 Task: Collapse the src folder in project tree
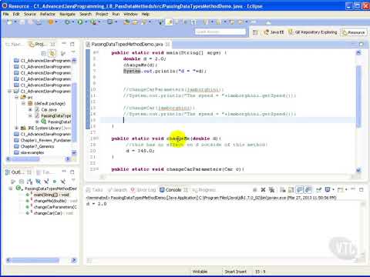coord(16,97)
